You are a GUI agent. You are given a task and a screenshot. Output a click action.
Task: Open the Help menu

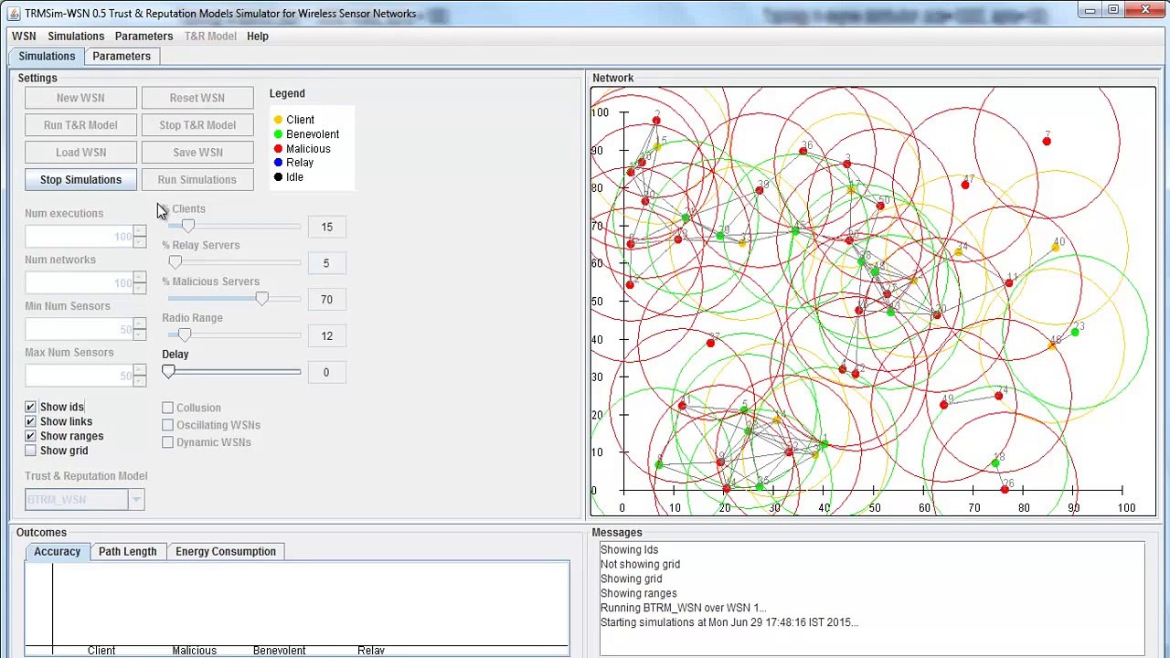point(258,36)
